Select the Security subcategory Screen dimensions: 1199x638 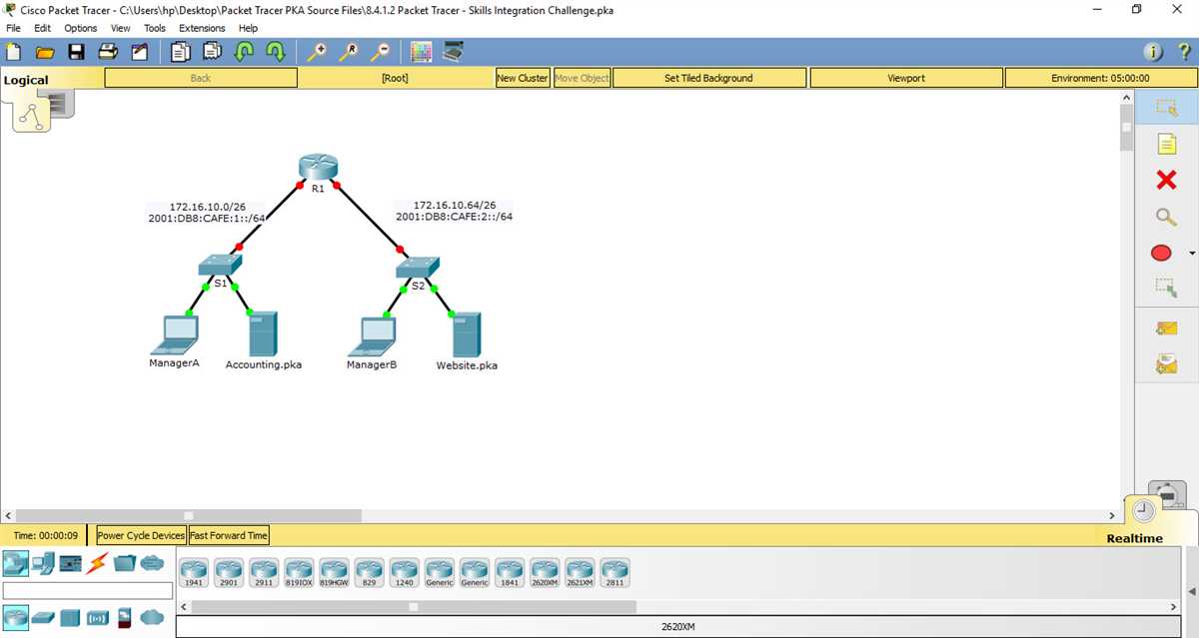[124, 616]
